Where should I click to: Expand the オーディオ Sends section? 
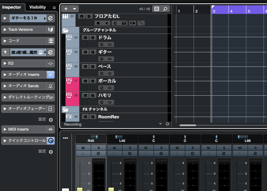click(x=5, y=86)
